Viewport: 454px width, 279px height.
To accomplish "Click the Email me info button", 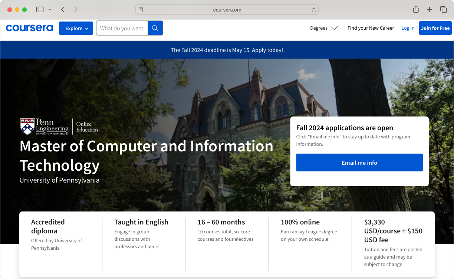I will coord(359,163).
